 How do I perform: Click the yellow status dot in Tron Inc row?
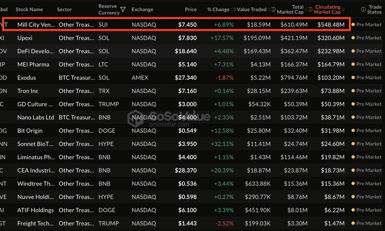[353, 91]
